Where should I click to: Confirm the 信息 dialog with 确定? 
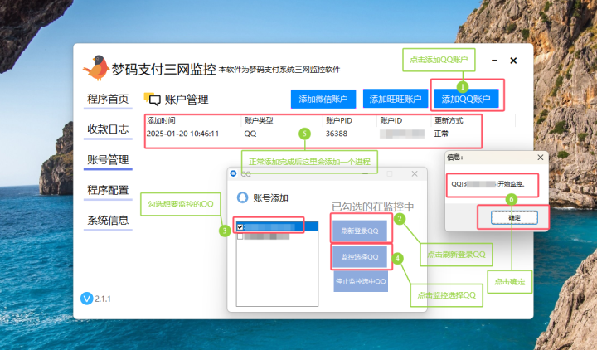[514, 218]
